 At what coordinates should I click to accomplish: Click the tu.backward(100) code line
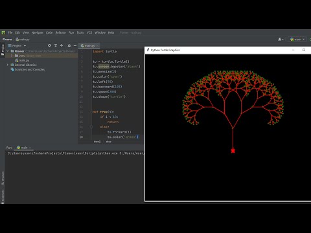[x=108, y=87]
